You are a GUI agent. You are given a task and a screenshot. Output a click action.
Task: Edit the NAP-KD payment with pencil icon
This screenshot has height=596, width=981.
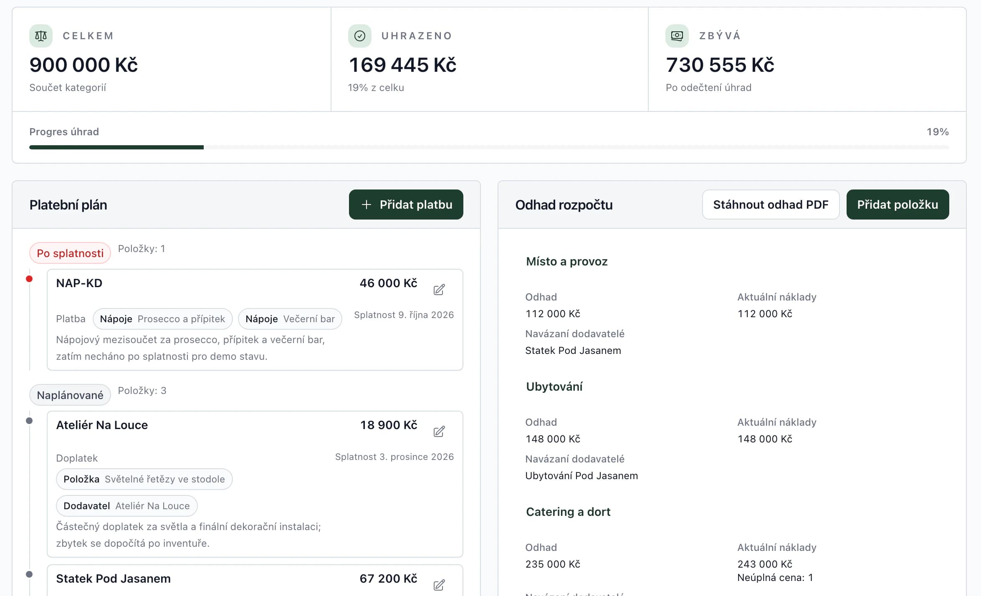click(439, 290)
